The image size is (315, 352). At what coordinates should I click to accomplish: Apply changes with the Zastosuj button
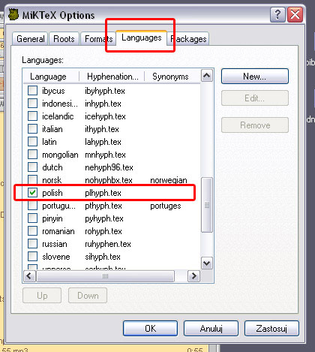coord(271,328)
